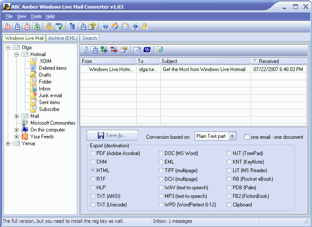
Task: Switch to the Windows Live Mail tab
Action: pos(24,38)
